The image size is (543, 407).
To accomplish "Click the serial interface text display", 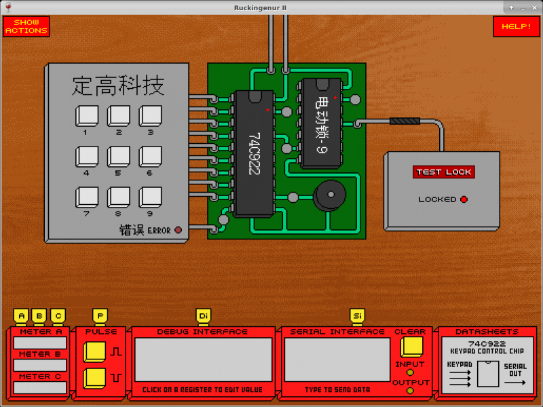I will coord(337,360).
